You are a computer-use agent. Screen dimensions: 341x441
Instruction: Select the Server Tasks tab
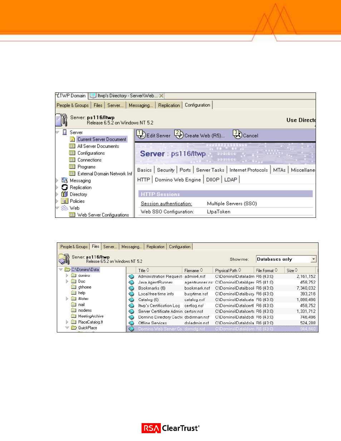point(210,170)
